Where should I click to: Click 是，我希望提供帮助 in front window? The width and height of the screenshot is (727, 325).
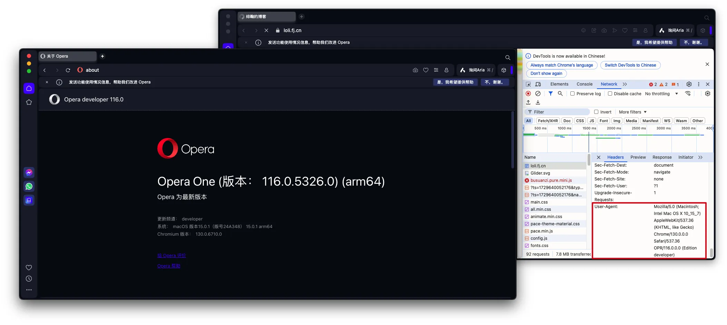click(x=455, y=82)
